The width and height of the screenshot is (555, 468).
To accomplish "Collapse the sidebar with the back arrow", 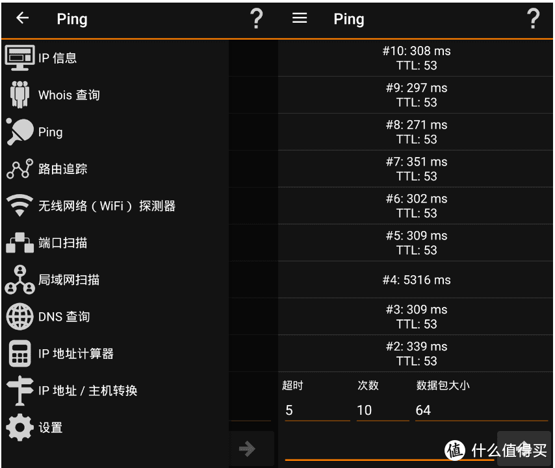I will (x=22, y=18).
